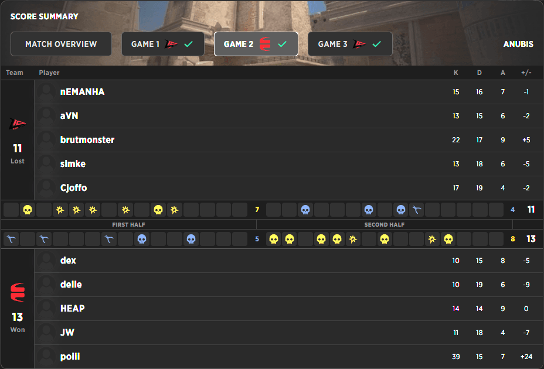This screenshot has height=369, width=544.
Task: Click first yellow skull in top team's first half
Action: 28,210
